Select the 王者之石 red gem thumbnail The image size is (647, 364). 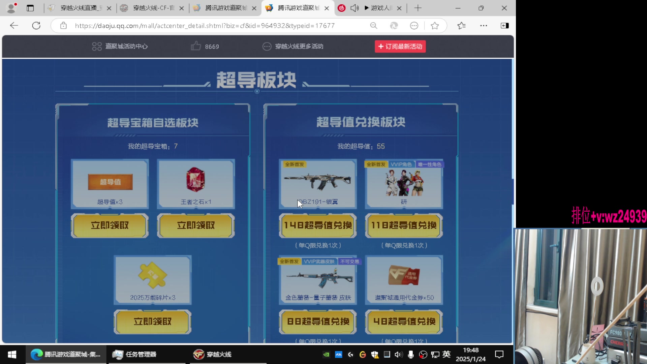point(196,184)
